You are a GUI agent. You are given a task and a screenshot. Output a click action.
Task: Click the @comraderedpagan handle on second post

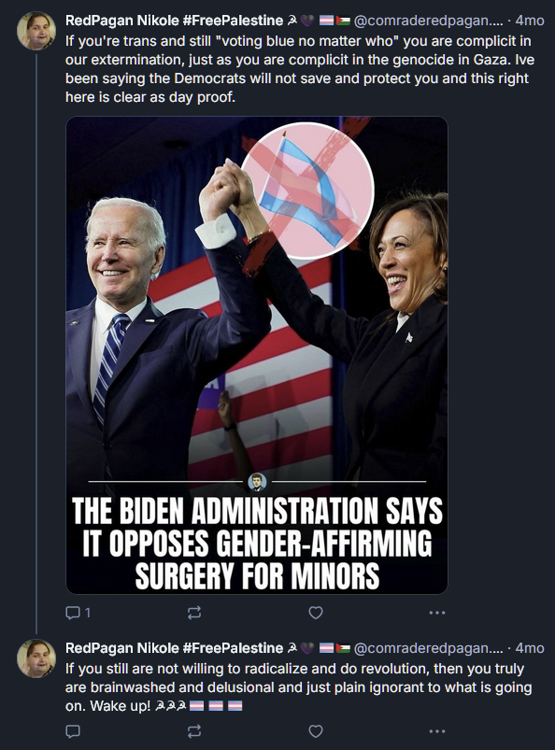(429, 647)
